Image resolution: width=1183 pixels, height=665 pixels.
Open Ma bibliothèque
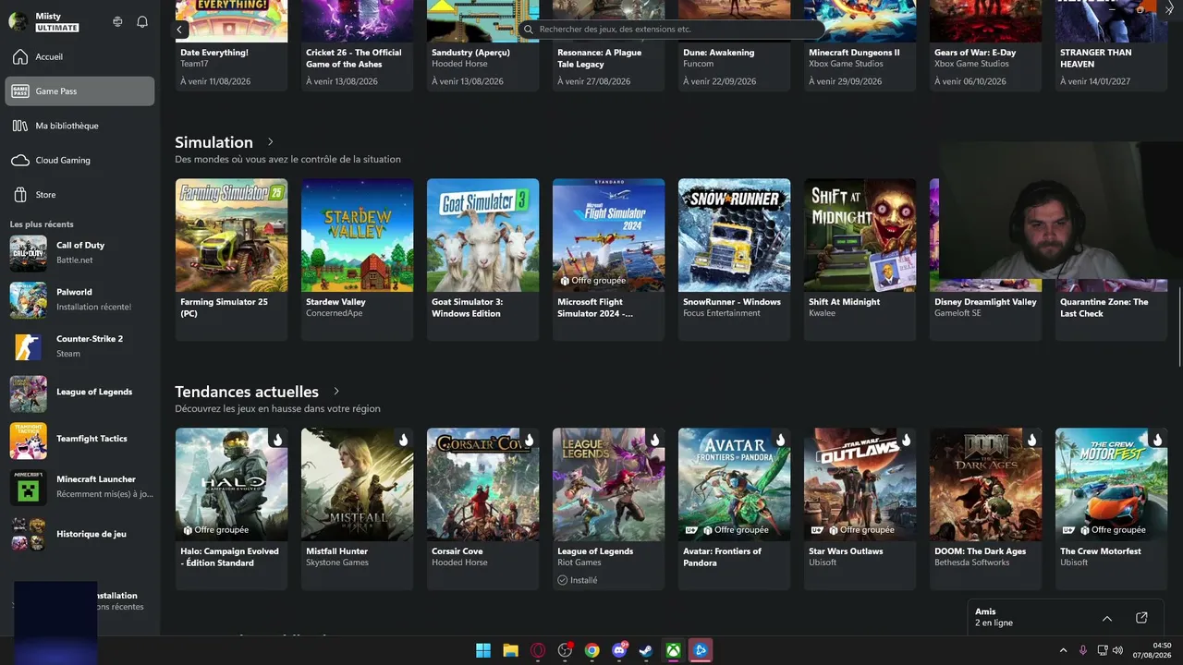80,126
